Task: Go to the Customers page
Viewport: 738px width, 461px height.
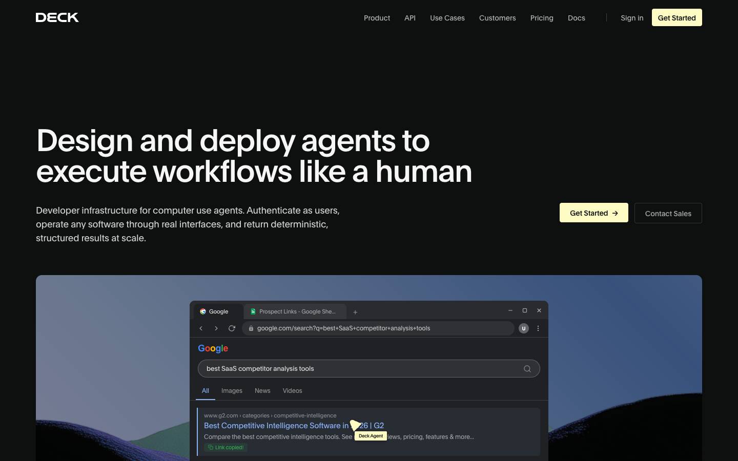Action: pyautogui.click(x=498, y=18)
